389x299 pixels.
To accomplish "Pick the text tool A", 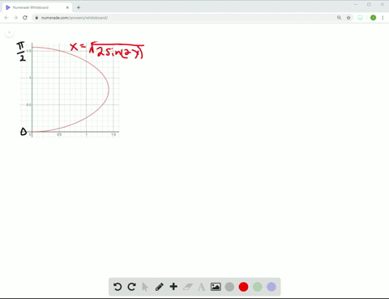I will click(x=201, y=287).
